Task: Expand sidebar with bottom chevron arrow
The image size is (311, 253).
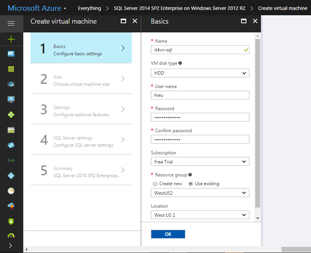Action: 11,245
